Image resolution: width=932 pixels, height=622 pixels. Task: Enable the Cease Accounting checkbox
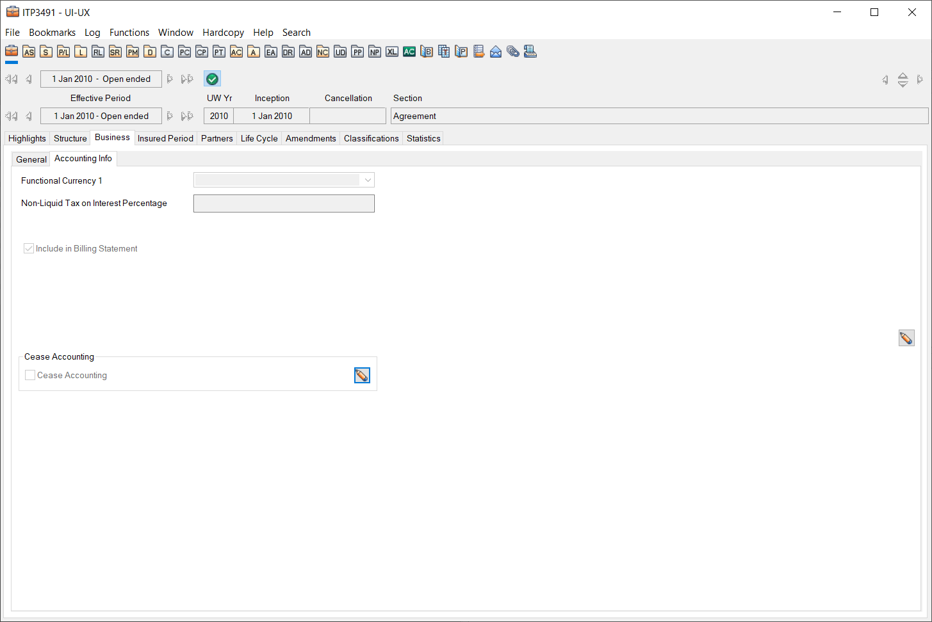pyautogui.click(x=30, y=375)
